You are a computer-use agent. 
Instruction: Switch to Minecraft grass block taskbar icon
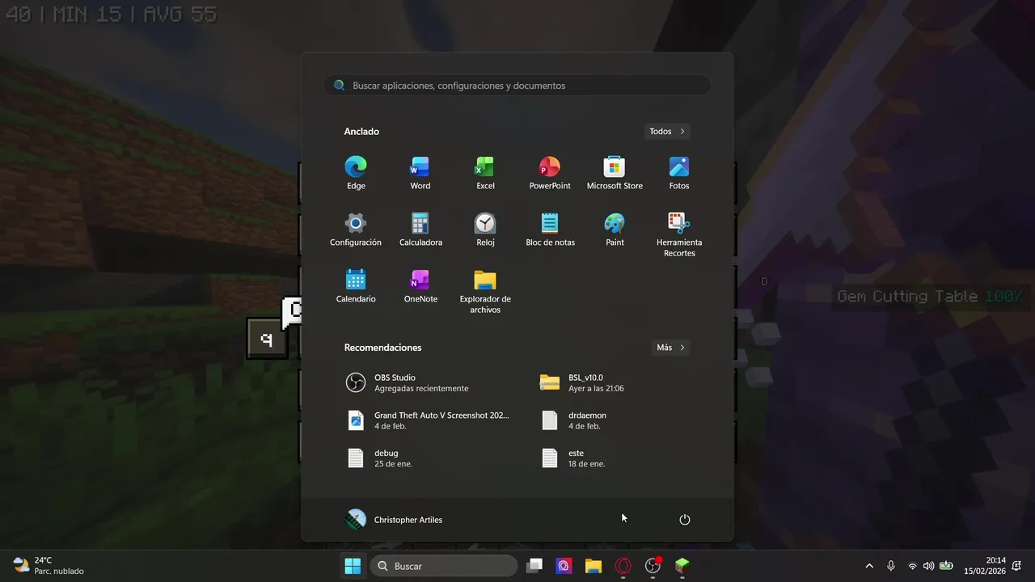pyautogui.click(x=682, y=566)
